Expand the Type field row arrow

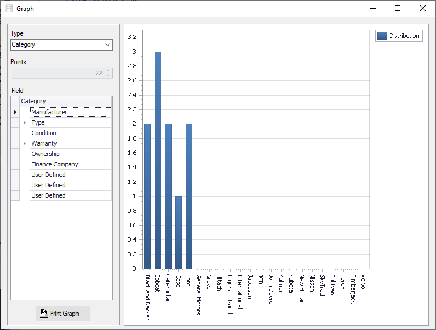(25, 122)
